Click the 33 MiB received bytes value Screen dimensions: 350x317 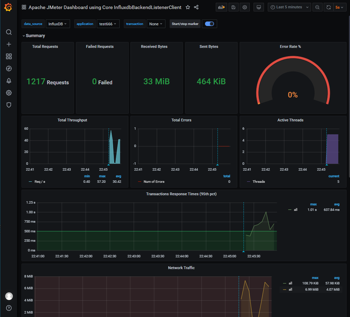pyautogui.click(x=156, y=82)
